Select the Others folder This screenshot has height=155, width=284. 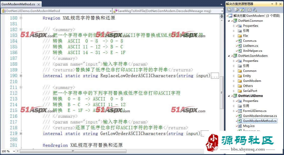tap(248, 86)
